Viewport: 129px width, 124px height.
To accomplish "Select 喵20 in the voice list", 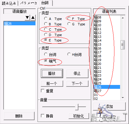I will pyautogui.click(x=107, y=64).
